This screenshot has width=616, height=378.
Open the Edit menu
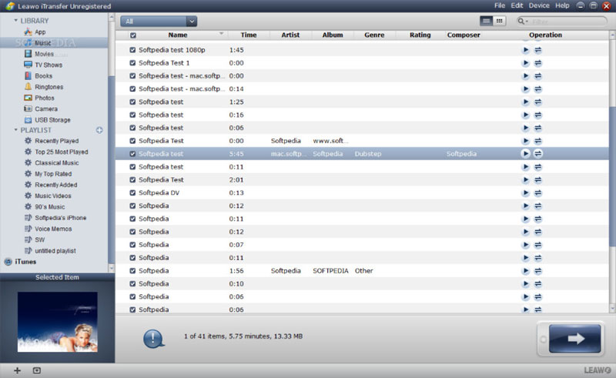coord(517,5)
